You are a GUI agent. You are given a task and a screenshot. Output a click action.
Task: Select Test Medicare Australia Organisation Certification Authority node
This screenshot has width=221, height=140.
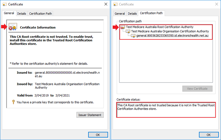coord(170,31)
